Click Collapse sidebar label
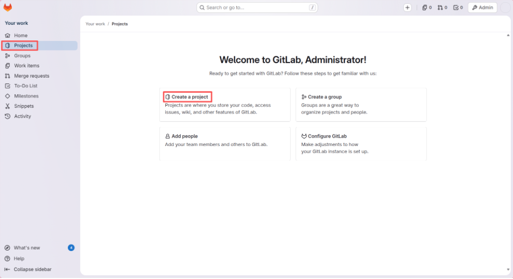 pos(33,270)
